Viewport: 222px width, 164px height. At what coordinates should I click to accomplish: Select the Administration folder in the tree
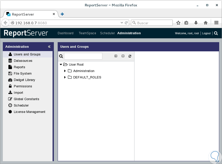pos(84,71)
